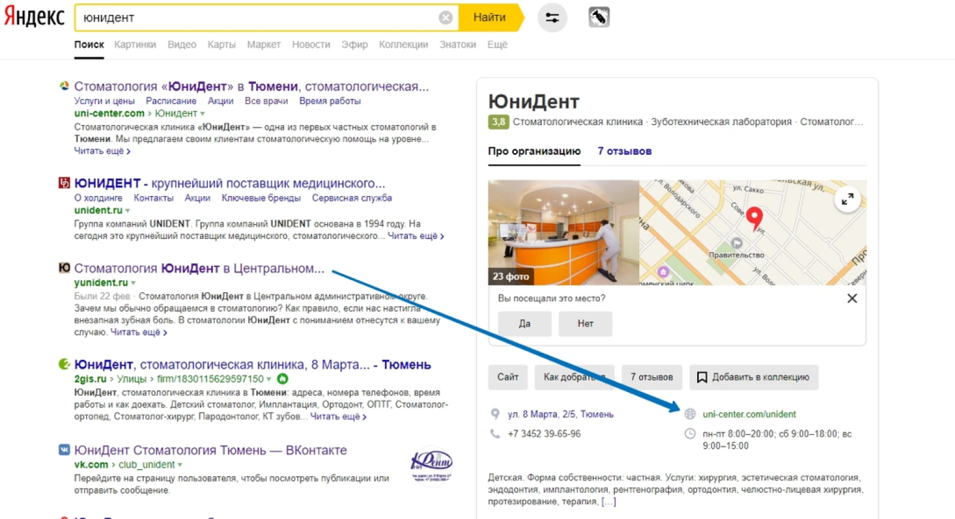Screen dimensions: 955x519
Task: Open the uni-center.com/unident link
Action: pos(749,414)
